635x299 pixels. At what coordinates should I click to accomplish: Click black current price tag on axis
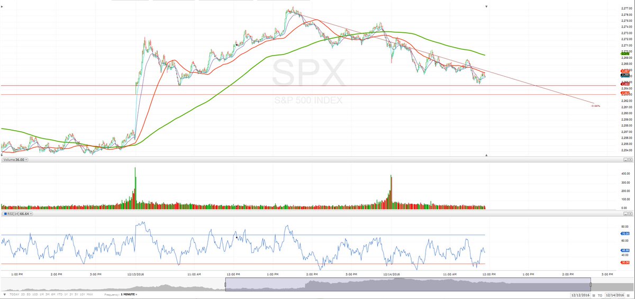625,75
